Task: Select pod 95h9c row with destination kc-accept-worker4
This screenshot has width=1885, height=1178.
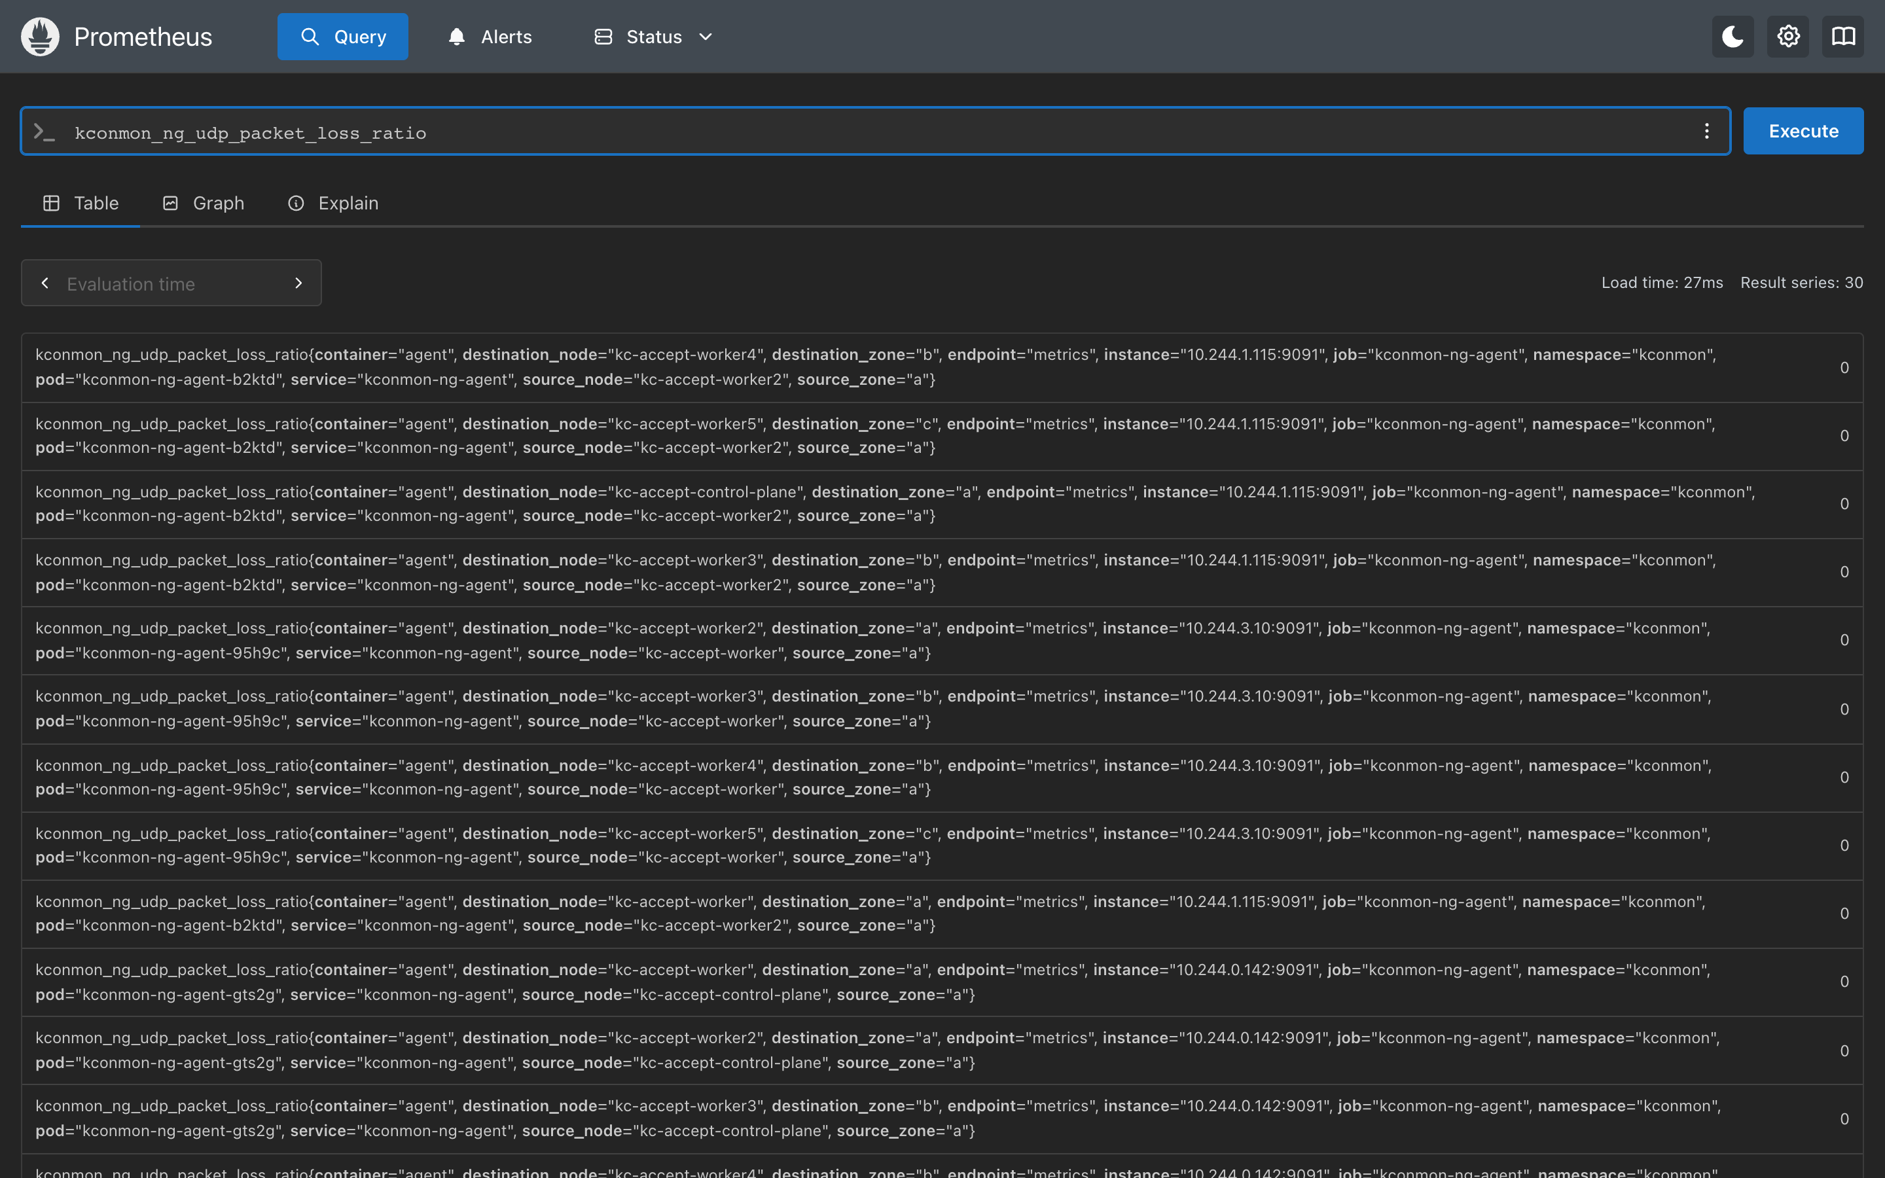Action: pos(942,777)
